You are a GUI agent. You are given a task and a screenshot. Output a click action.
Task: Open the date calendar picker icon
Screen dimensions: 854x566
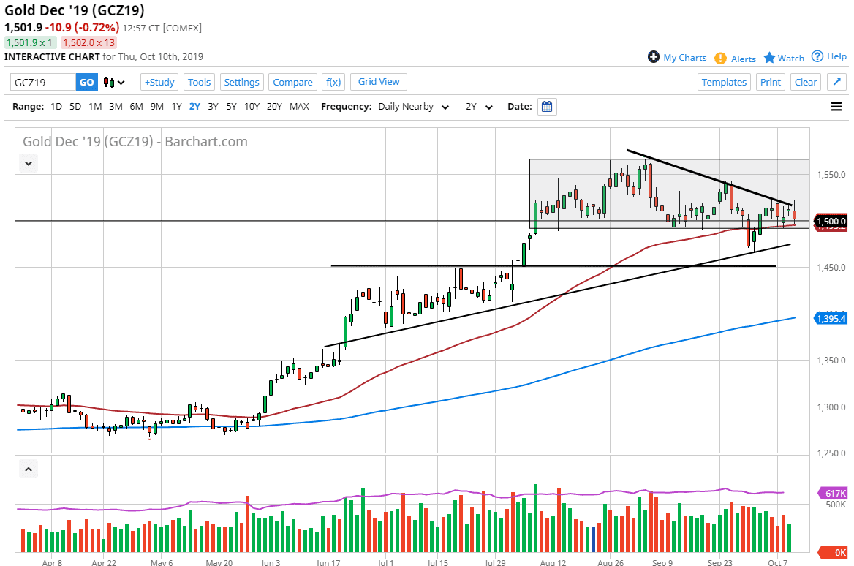547,107
